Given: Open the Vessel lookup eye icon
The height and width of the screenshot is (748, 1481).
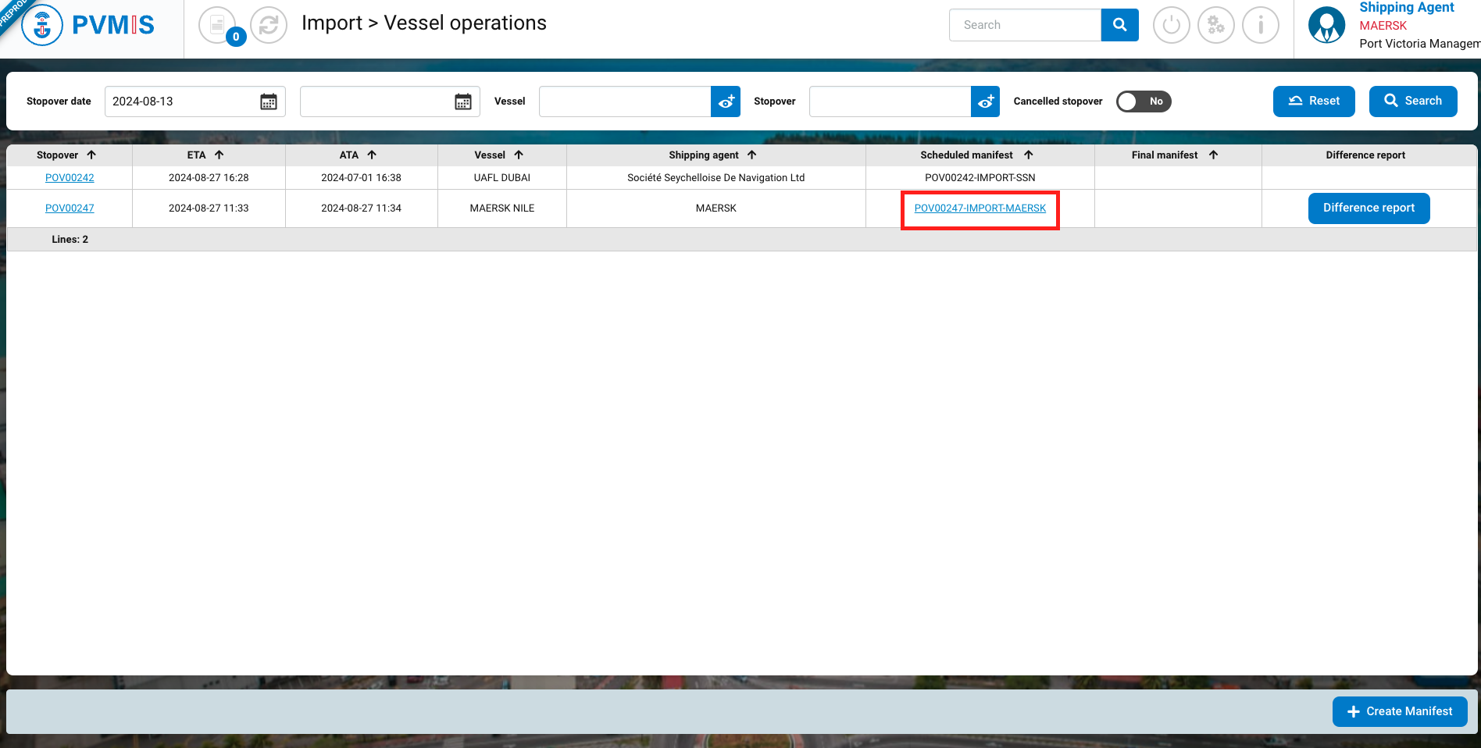Looking at the screenshot, I should (x=726, y=102).
